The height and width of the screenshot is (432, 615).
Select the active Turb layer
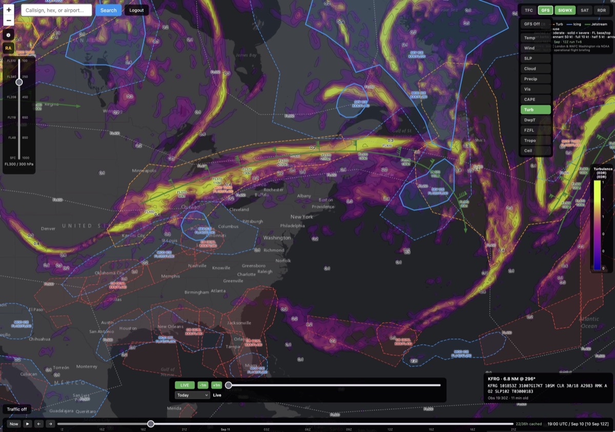click(536, 110)
